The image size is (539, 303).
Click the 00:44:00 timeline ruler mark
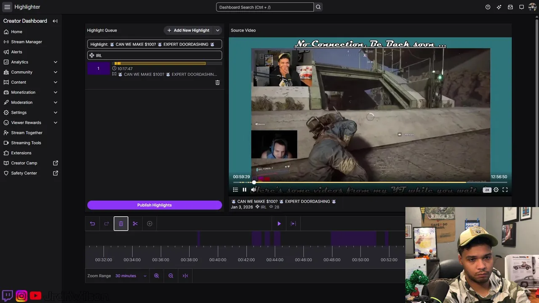(x=275, y=260)
